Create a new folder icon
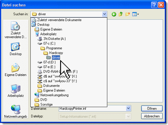This screenshot has height=125, width=168. pos(128,14)
